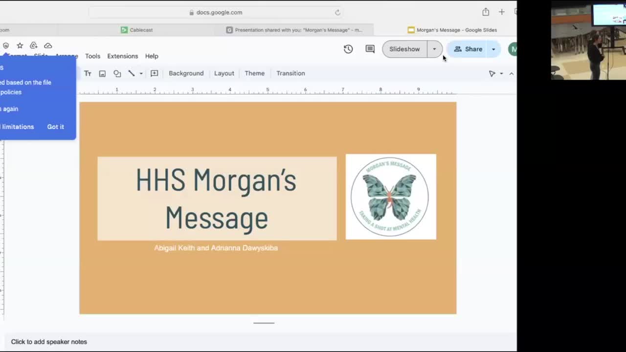Switch to 'Presentation shared with you' tab

coord(294,30)
